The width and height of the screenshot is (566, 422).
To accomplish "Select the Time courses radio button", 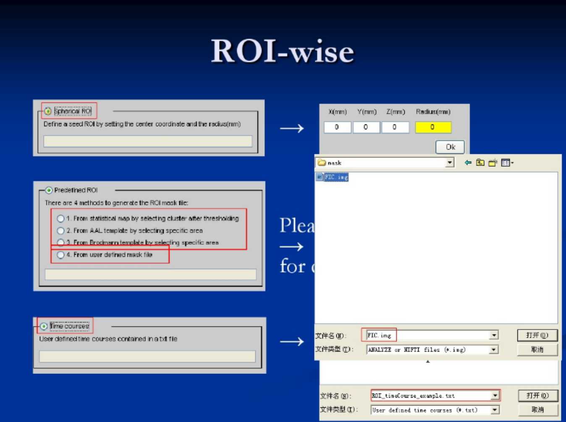I will [44, 326].
